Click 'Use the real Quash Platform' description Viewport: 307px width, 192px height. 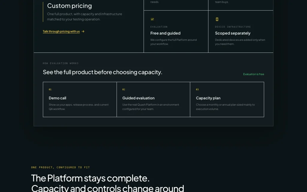tap(151, 107)
